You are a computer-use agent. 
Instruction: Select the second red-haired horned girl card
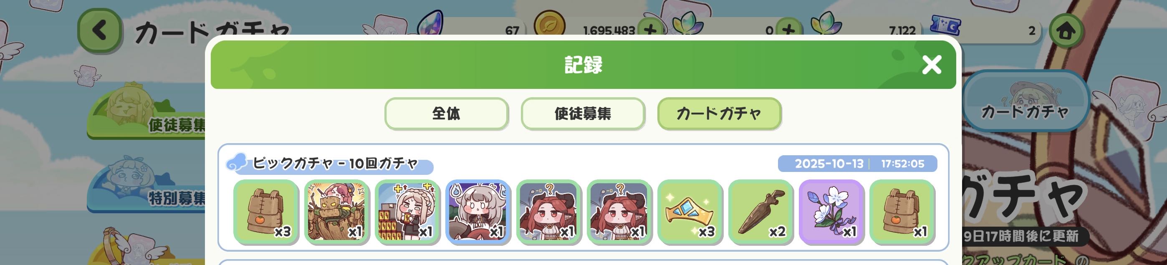click(x=619, y=212)
